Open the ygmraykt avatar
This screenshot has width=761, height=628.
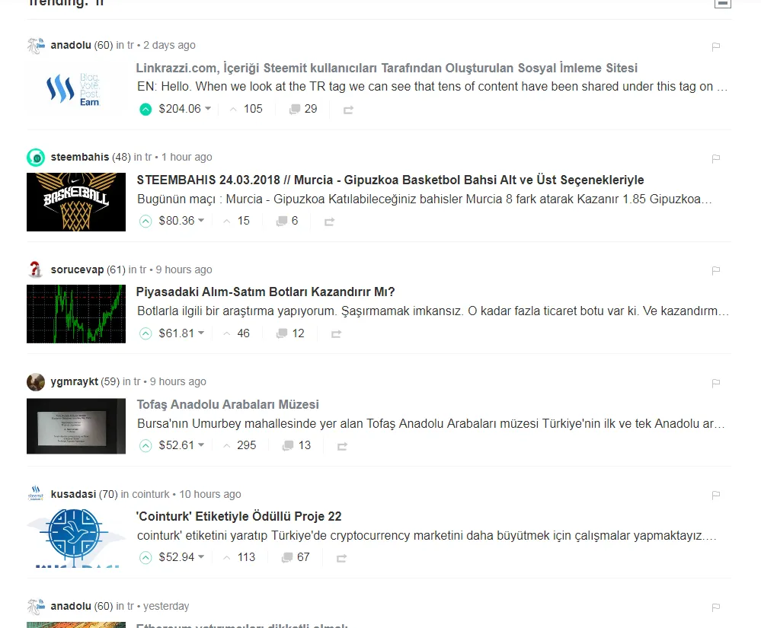pos(36,382)
